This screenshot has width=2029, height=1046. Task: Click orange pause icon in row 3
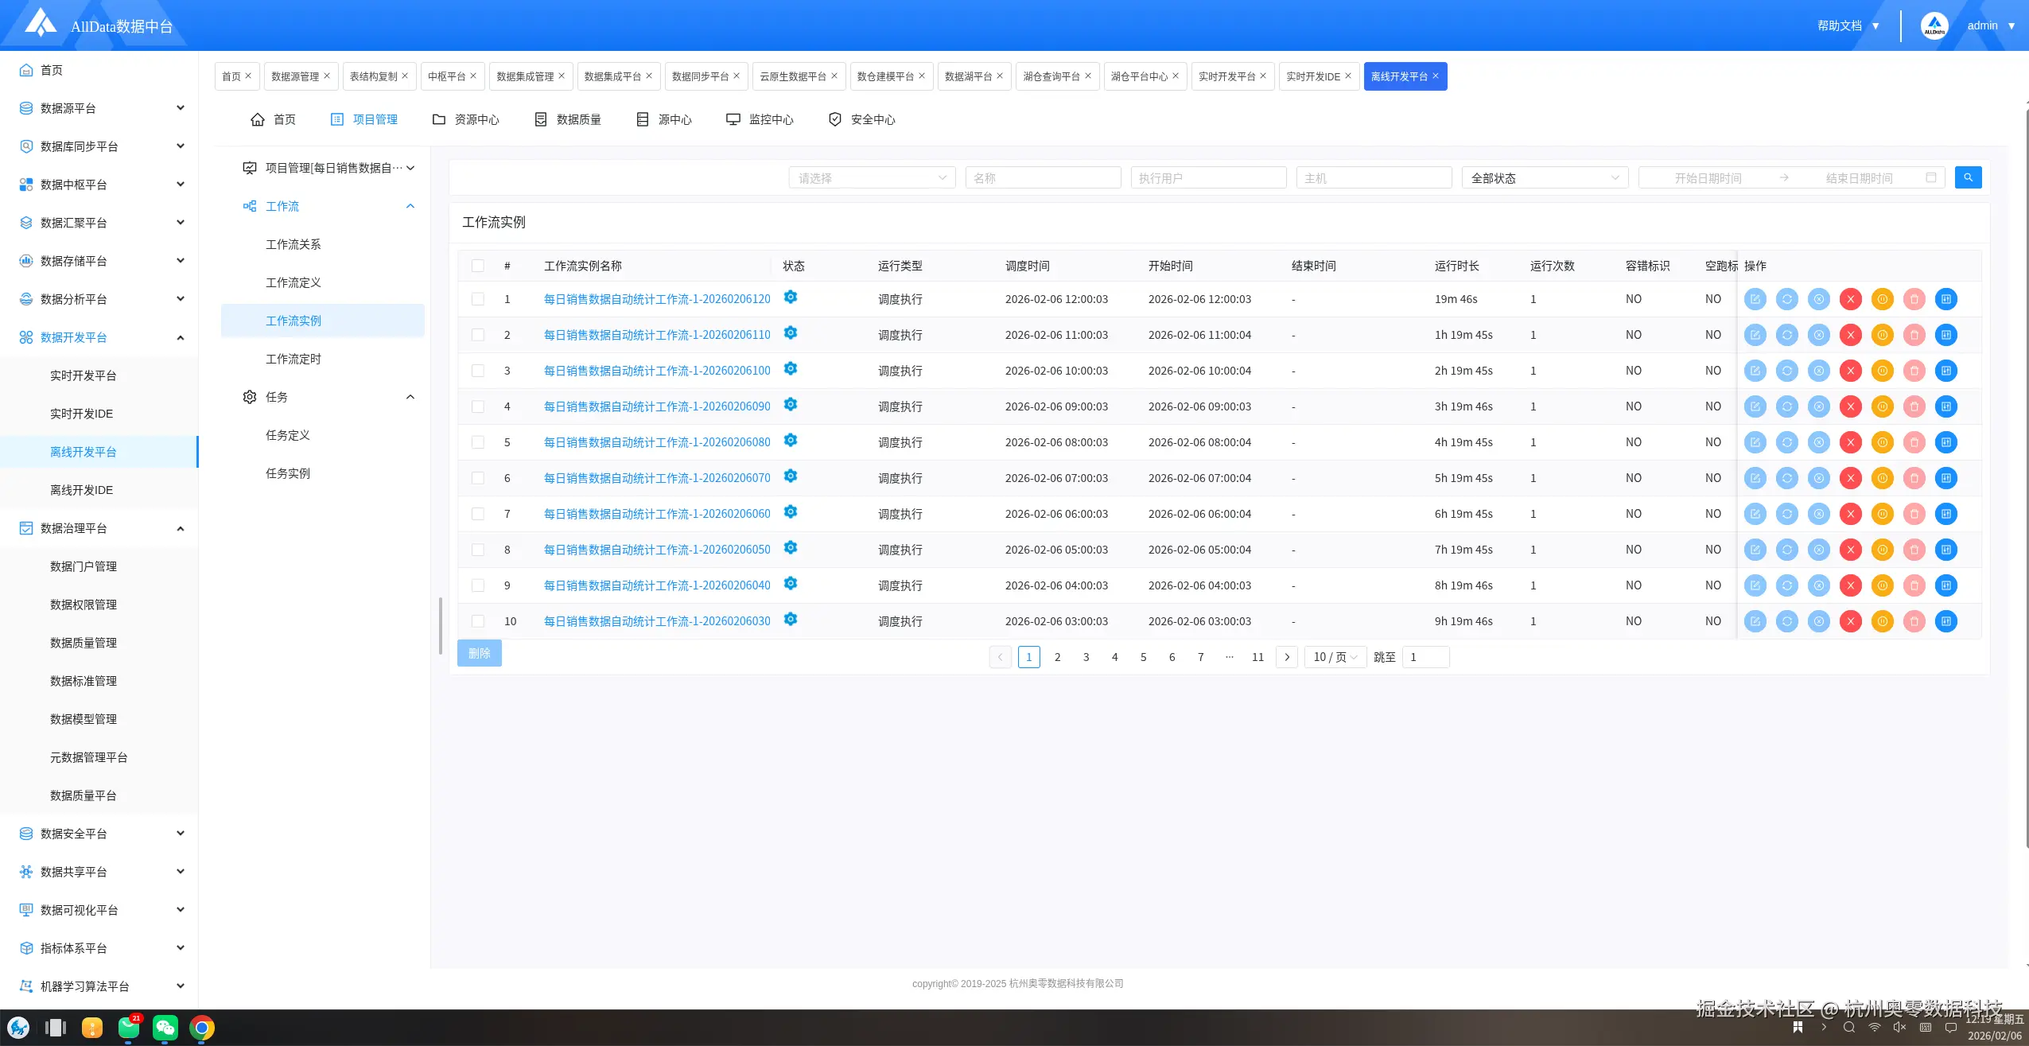(x=1882, y=371)
